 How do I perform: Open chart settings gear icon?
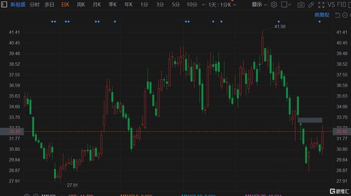click(x=274, y=4)
